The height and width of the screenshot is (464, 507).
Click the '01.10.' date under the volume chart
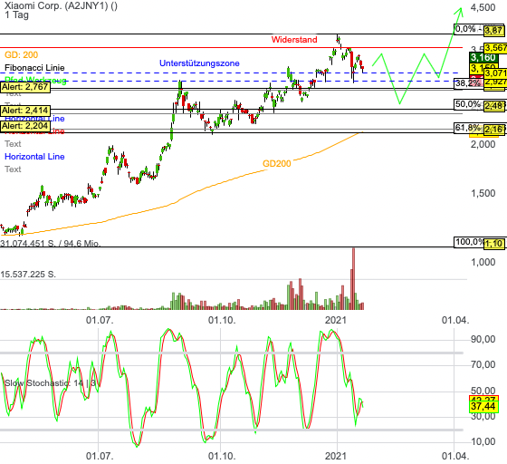coord(222,320)
